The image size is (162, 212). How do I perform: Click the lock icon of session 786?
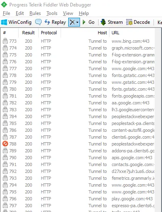pyautogui.click(x=5, y=130)
